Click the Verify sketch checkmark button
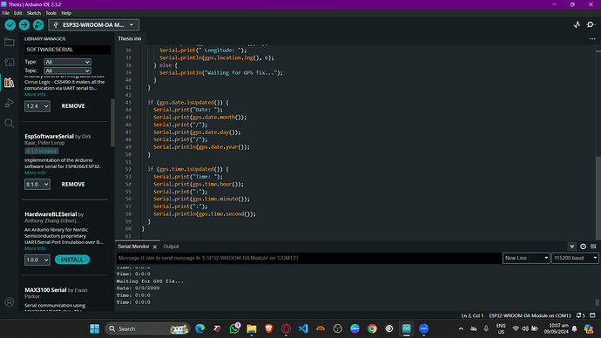Viewport: 601px width, 338px height. (x=10, y=25)
